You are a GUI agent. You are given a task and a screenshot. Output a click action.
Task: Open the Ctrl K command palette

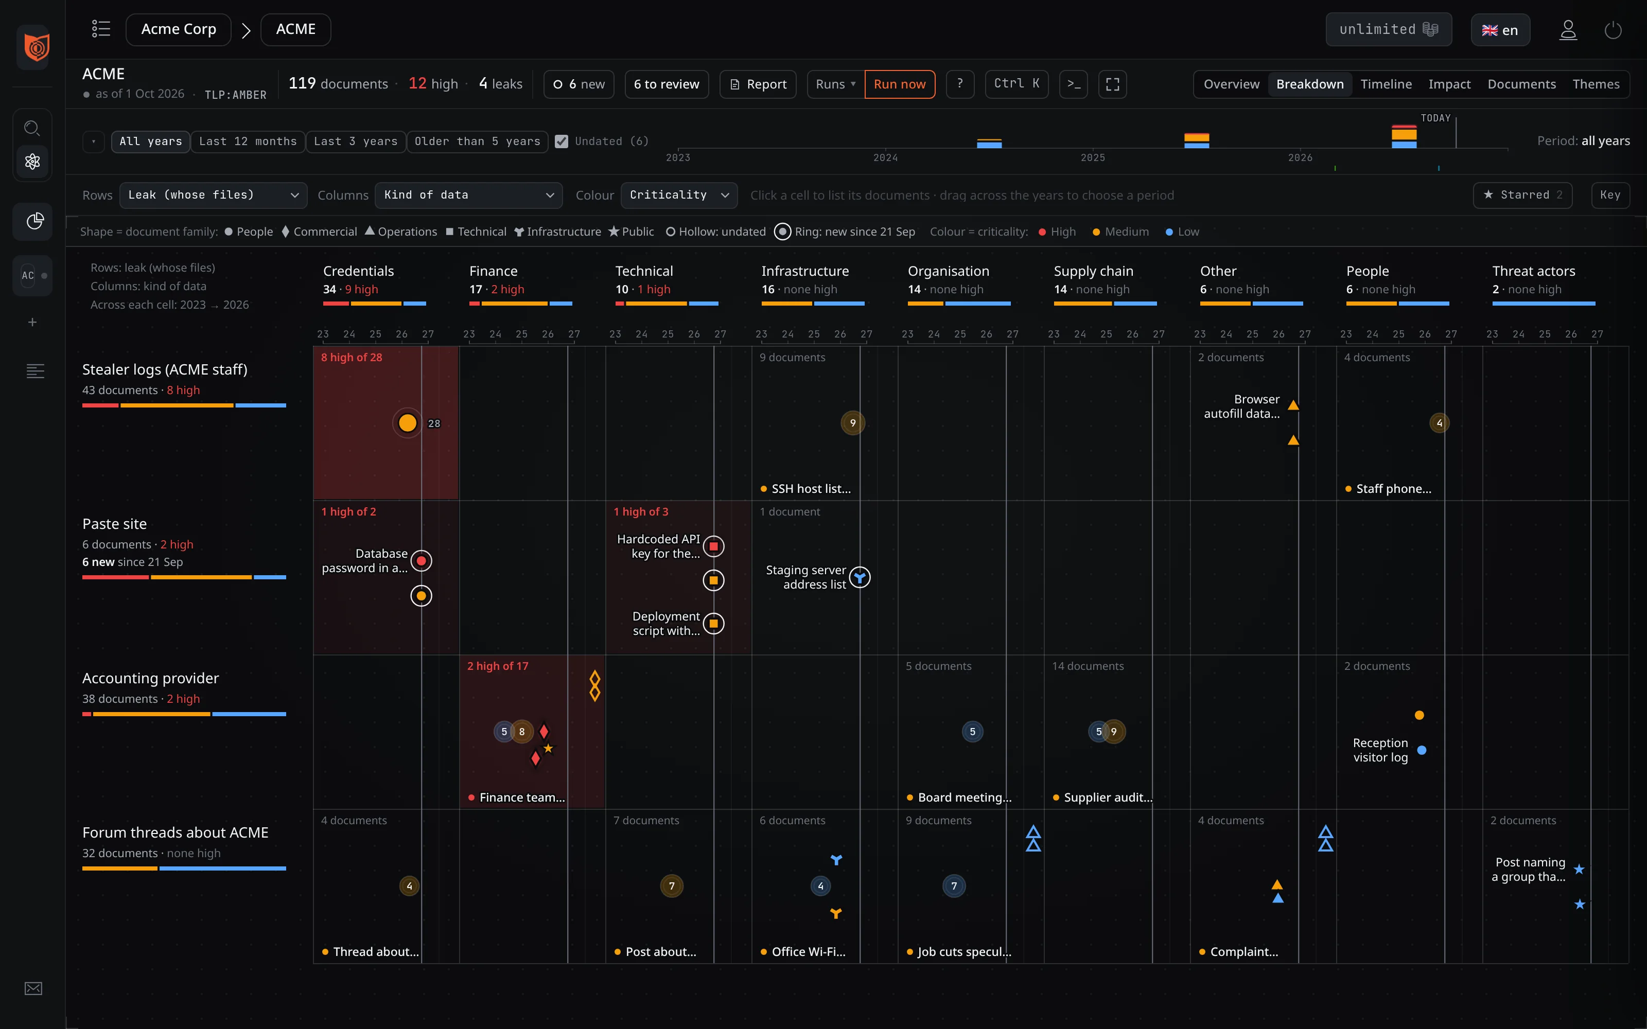(x=1017, y=84)
